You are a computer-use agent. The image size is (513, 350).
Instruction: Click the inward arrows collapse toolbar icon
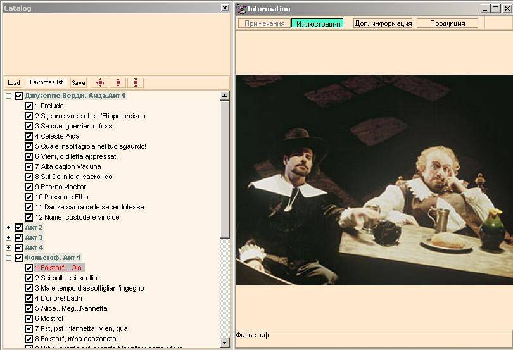(136, 83)
